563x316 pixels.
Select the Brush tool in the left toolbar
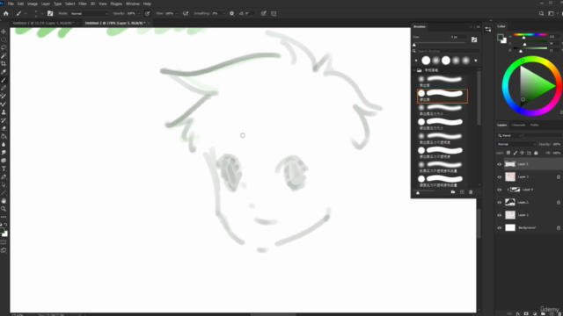click(4, 80)
